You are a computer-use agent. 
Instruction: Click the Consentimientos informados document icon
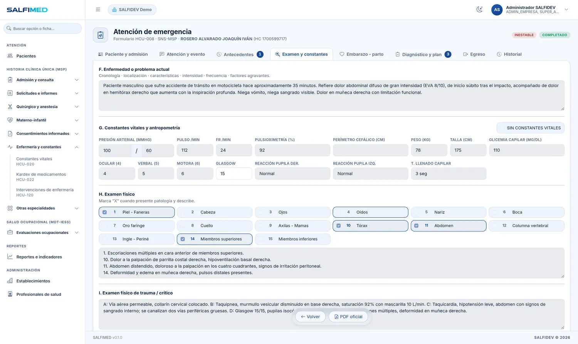[10, 134]
